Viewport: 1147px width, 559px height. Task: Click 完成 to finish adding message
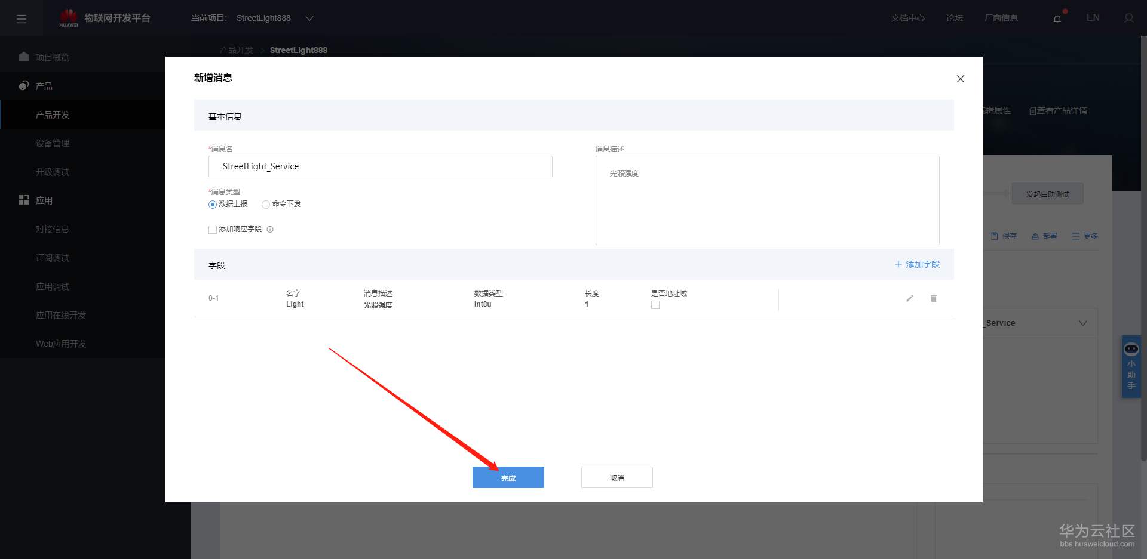(508, 477)
